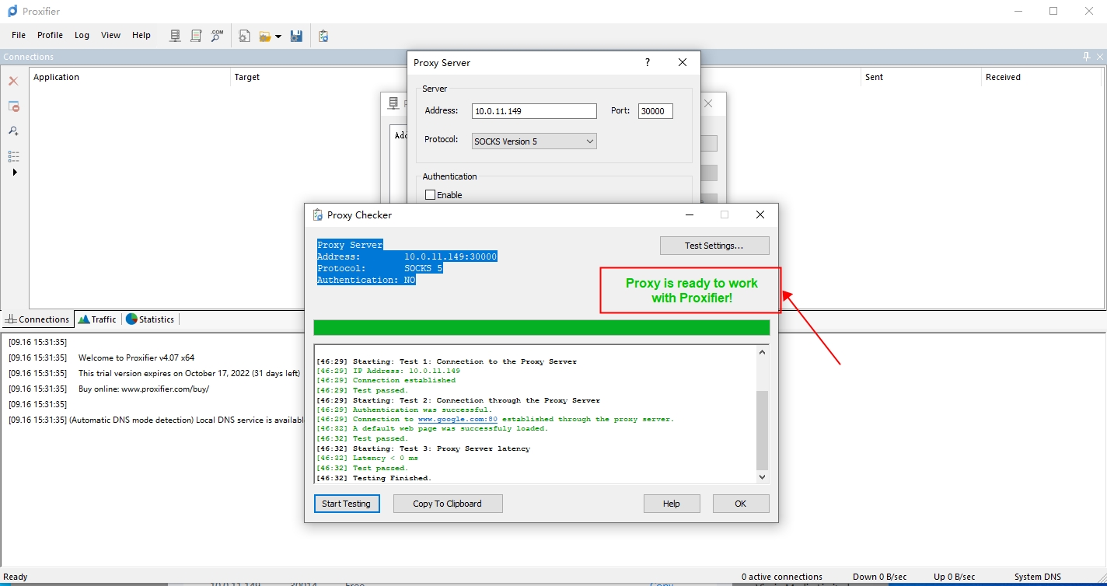This screenshot has height=586, width=1107.
Task: Switch to the Traffic tab
Action: [x=97, y=319]
